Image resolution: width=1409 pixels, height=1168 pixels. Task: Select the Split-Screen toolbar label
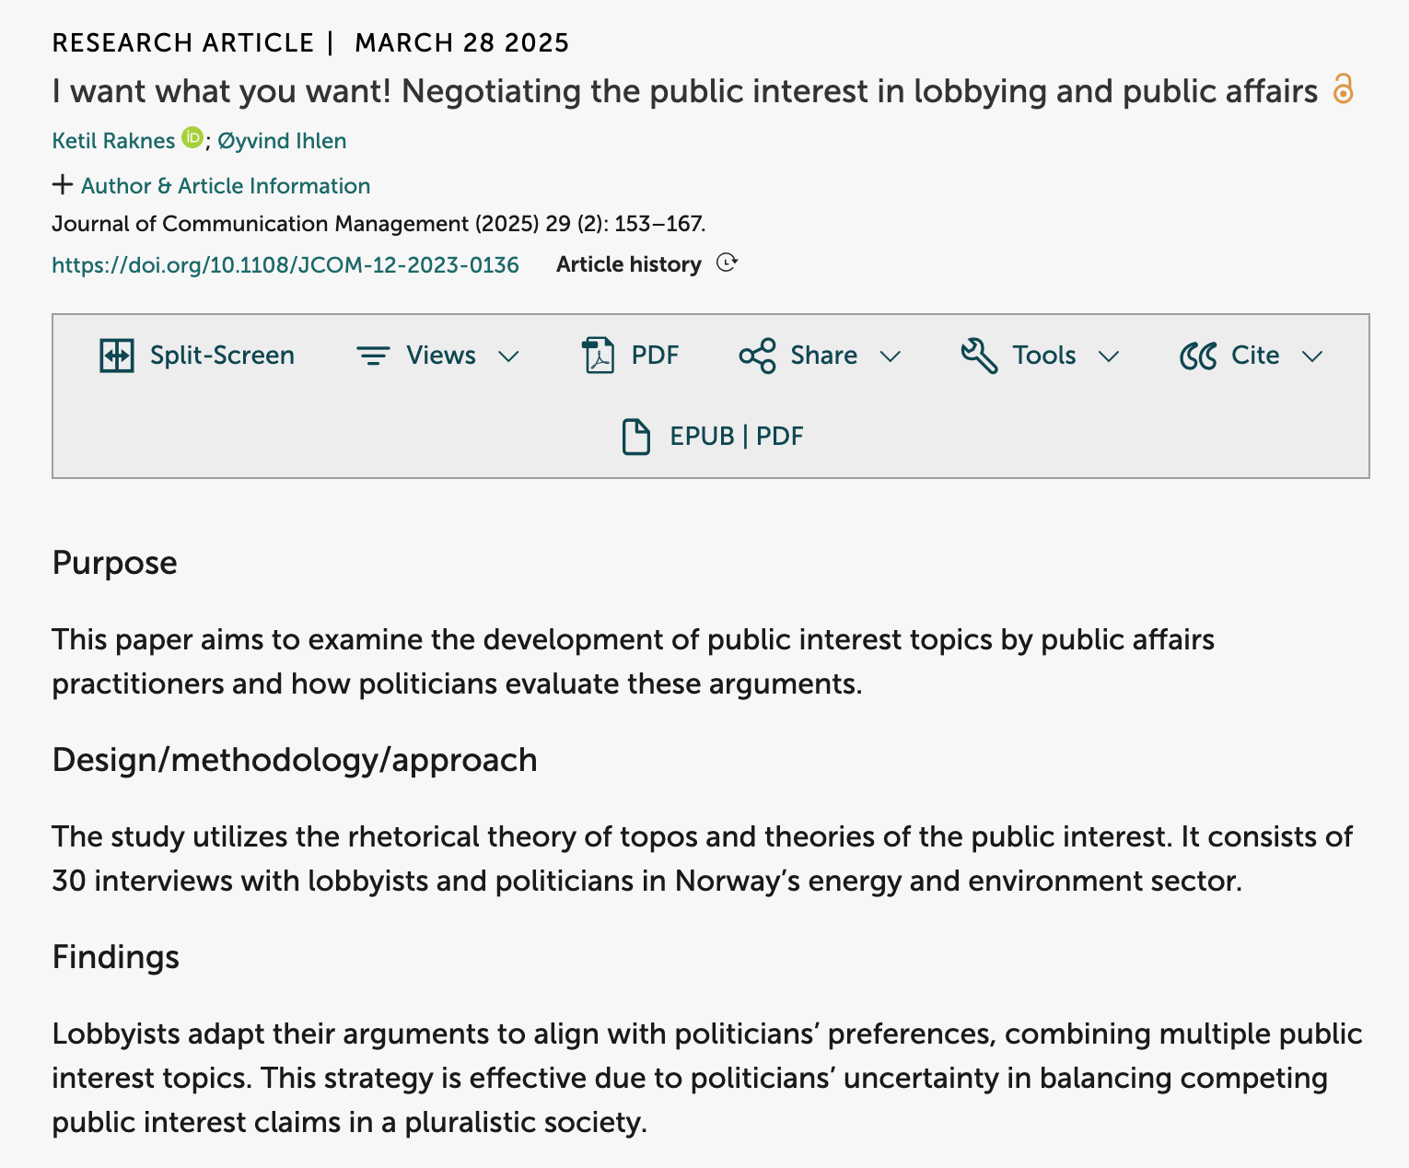(222, 356)
